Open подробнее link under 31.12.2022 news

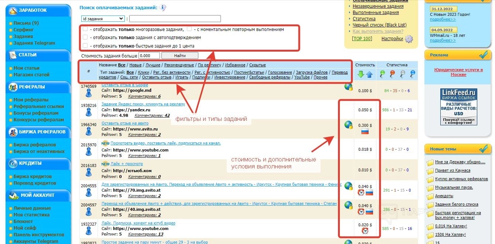tap(443, 20)
